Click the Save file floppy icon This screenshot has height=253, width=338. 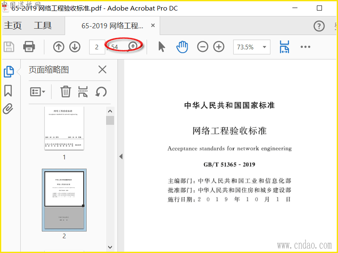[x=9, y=47]
